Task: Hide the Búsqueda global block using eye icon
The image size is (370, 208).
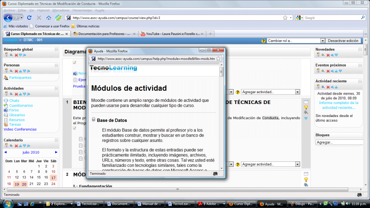Action: point(11,55)
